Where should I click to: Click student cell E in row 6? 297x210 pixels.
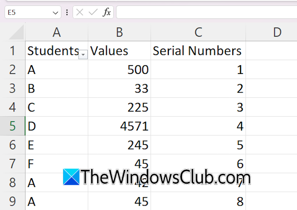click(x=56, y=145)
